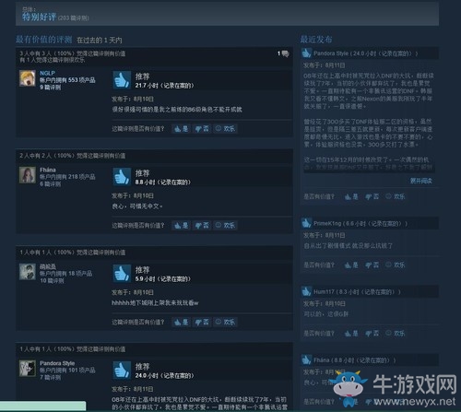This screenshot has height=412, width=461.
Task: Open PrimeK1ng link in 最近发布 column
Action: coord(327,223)
